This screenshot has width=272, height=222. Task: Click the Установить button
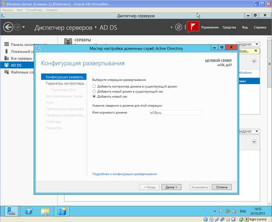click(x=200, y=187)
